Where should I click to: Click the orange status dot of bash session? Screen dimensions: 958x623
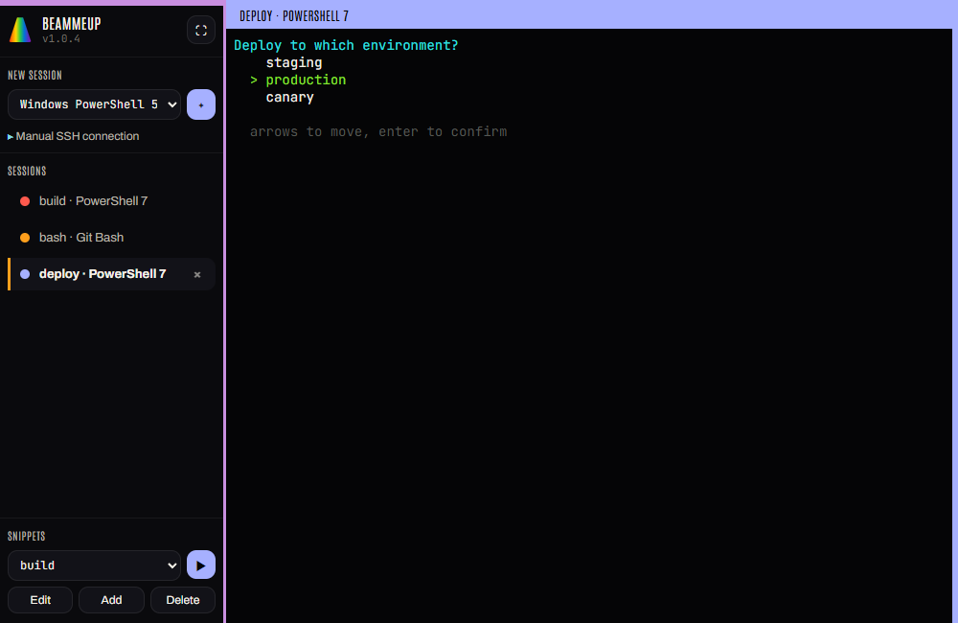click(x=25, y=238)
